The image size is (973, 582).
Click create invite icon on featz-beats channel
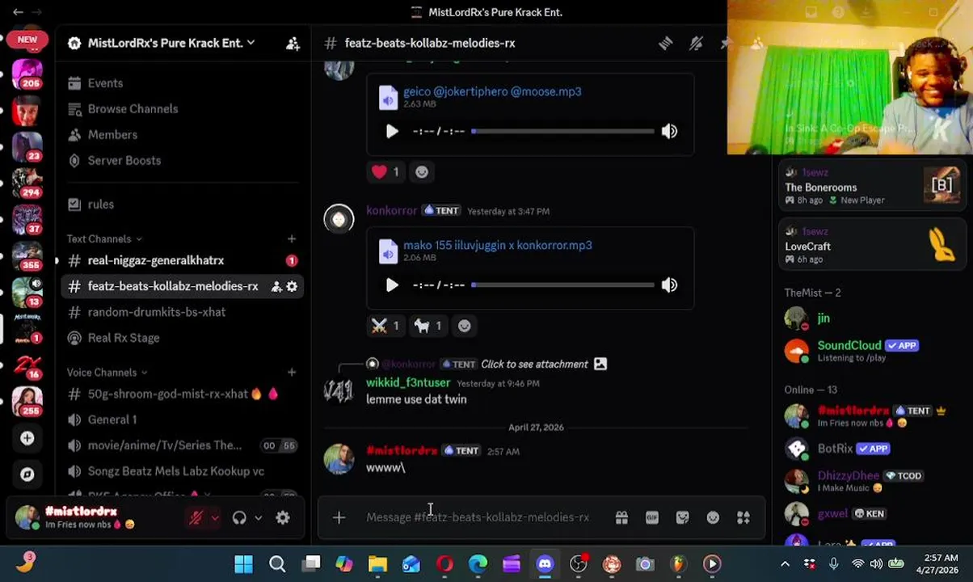276,286
